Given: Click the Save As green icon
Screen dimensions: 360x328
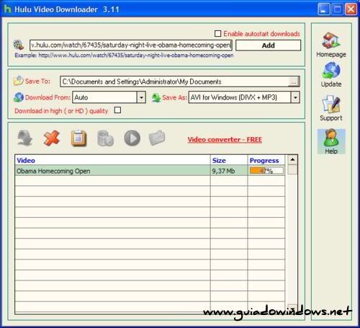Looking at the screenshot, I should (156, 97).
